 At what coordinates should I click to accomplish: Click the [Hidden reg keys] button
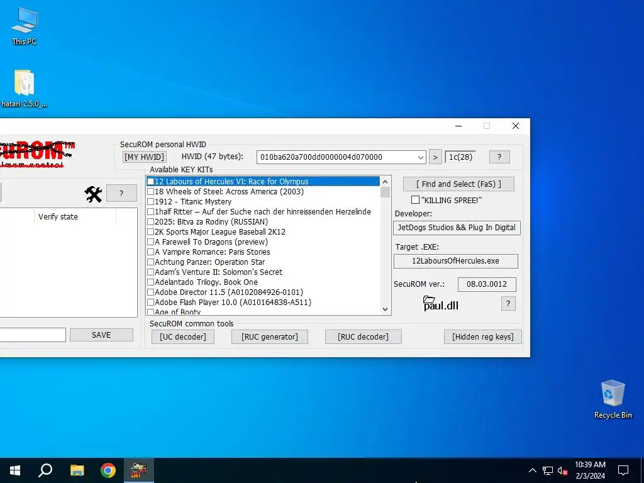(x=482, y=337)
